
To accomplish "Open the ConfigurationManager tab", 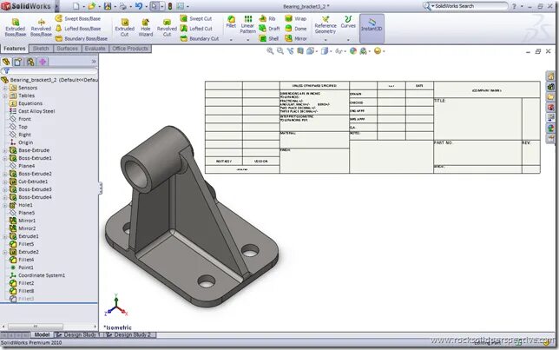I will (30, 62).
